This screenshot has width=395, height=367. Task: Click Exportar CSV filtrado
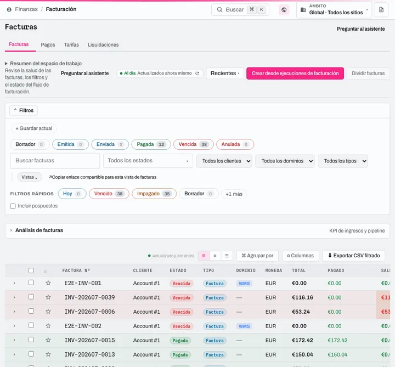coord(354,256)
